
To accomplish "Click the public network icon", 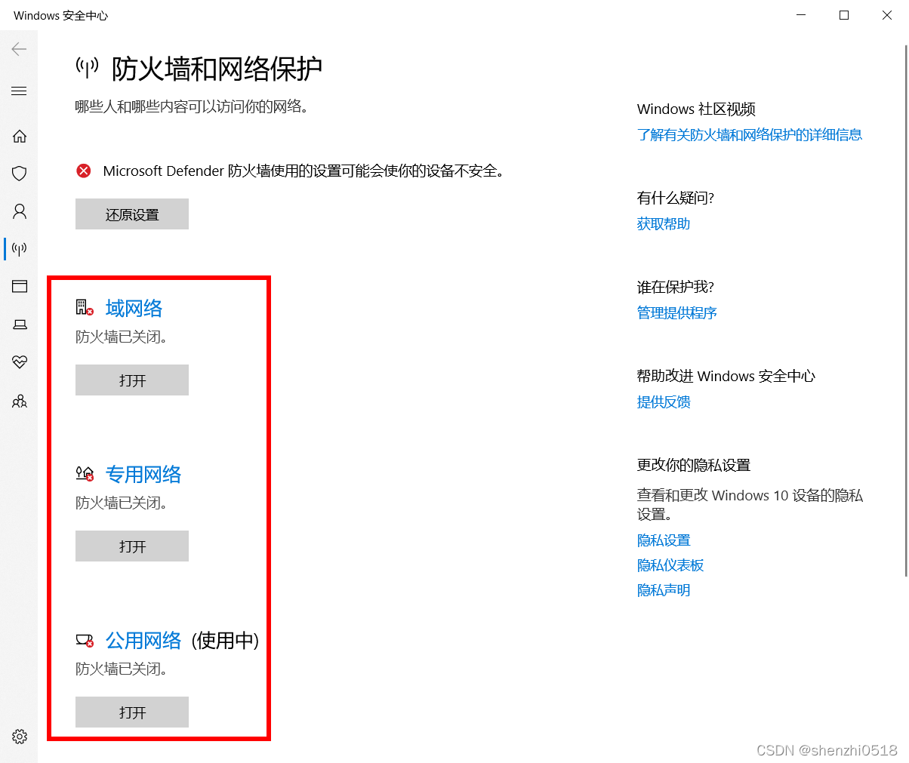I will pyautogui.click(x=85, y=641).
